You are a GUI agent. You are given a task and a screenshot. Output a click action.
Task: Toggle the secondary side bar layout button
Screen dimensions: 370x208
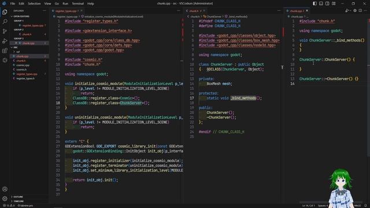[327, 3]
